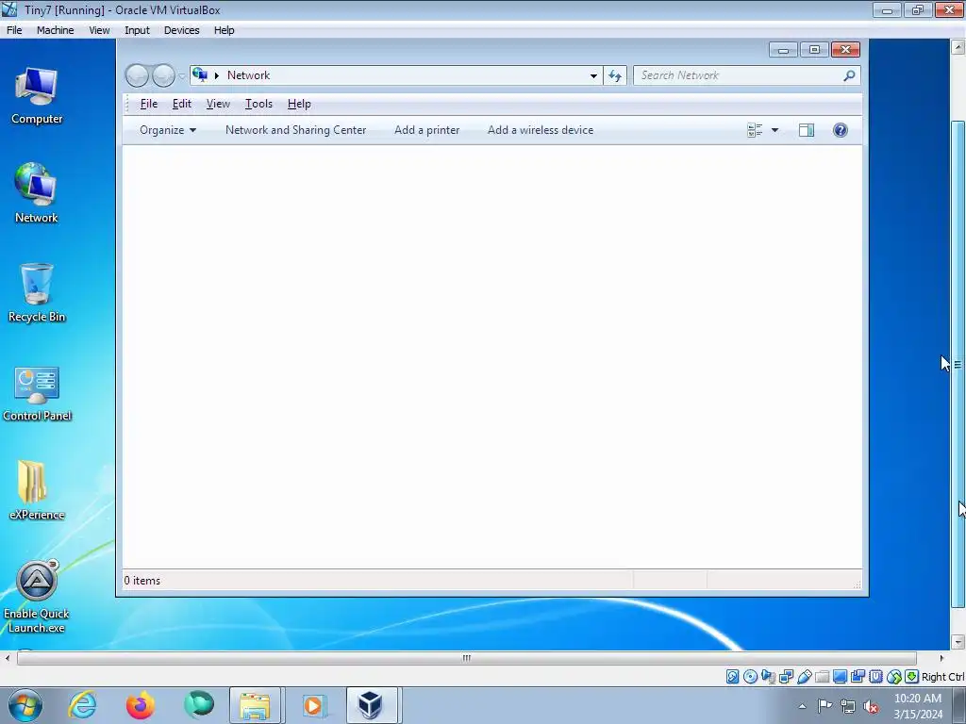The height and width of the screenshot is (724, 966).
Task: Click network tray icon
Action: (848, 707)
